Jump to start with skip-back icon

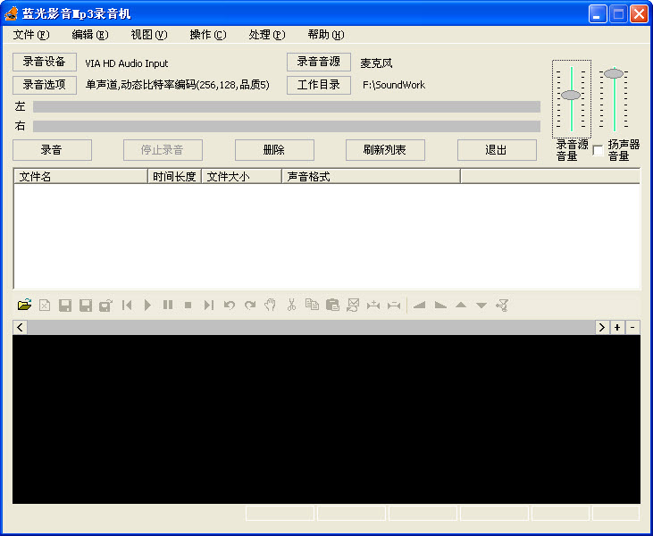tap(127, 306)
